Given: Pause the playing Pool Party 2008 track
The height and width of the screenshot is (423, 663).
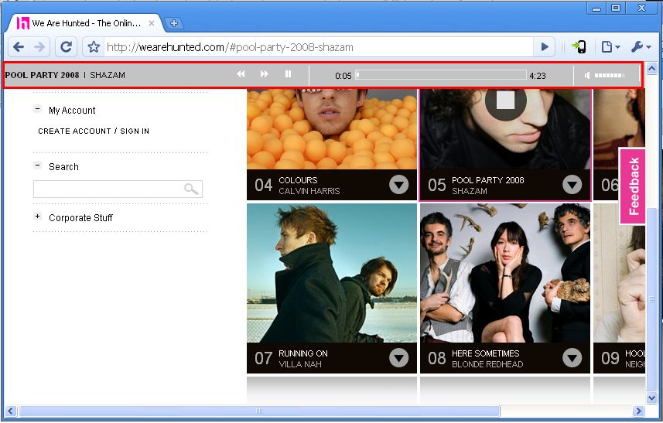Looking at the screenshot, I should click(x=289, y=74).
